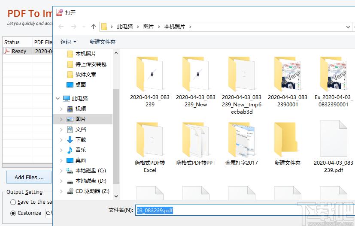
Task: Open the recent locations dropdown chevron
Action: pyautogui.click(x=84, y=27)
